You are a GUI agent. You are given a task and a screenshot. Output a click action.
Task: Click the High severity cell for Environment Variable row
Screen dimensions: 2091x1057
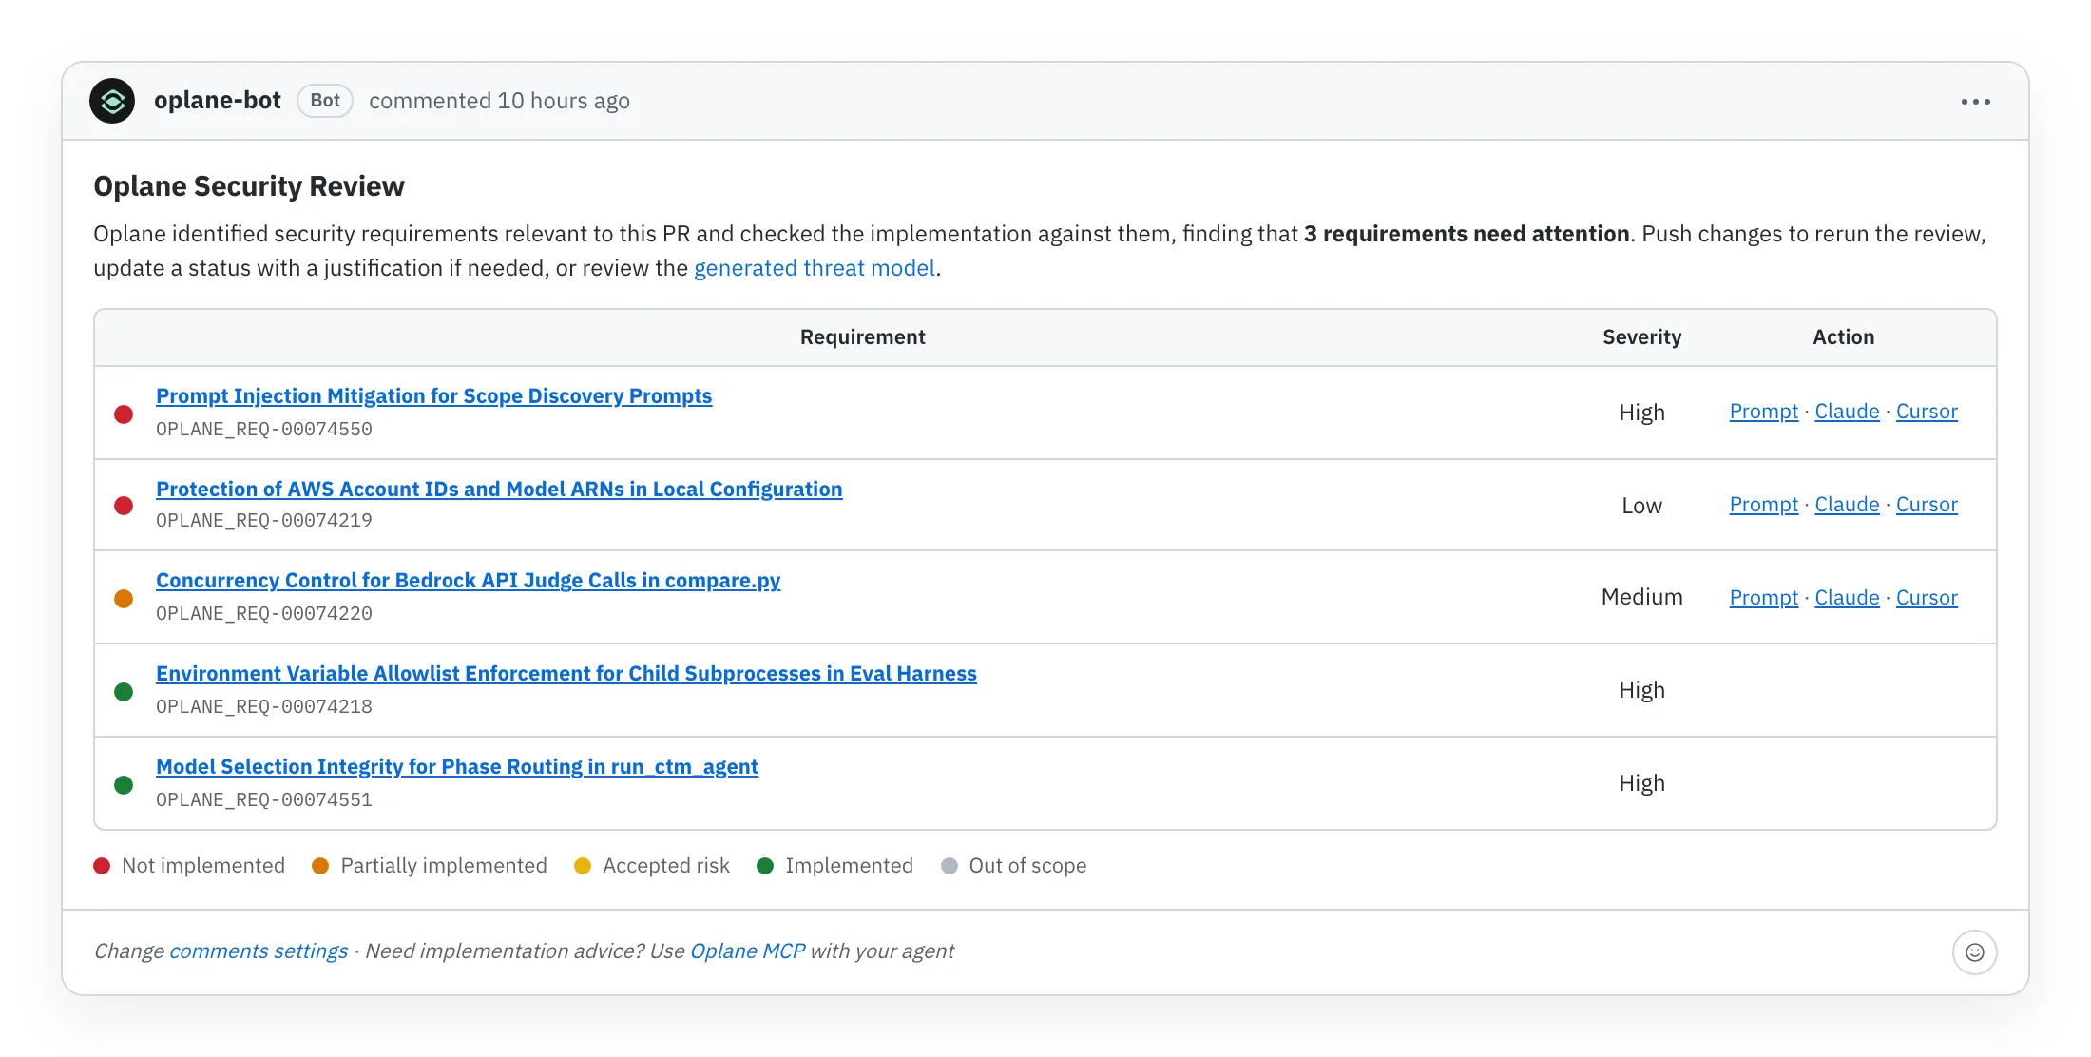tap(1641, 690)
